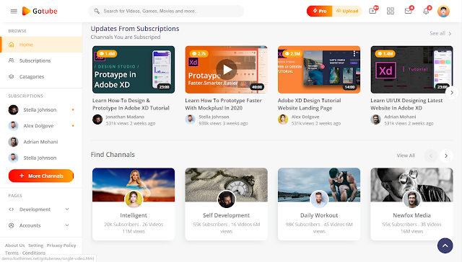Click the search magnifier icon
Image resolution: width=462 pixels, height=262 pixels.
[x=97, y=12]
